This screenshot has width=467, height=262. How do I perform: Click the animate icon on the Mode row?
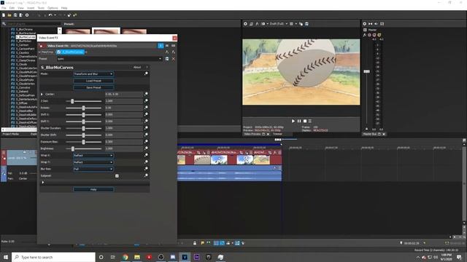[x=146, y=74]
